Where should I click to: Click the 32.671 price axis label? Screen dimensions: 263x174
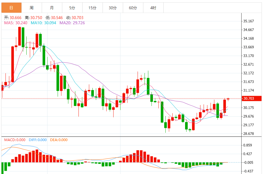pos(249,65)
